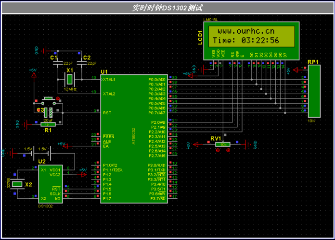This screenshot has width=335, height=240.
Task: Select the R1 1k resistor
Action: [48, 124]
